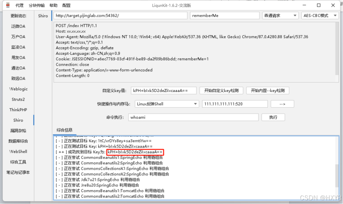Image resolution: width=343 pixels, height=204 pixels.
Task: Select 万户OA in the sidebar
Action: (18, 37)
